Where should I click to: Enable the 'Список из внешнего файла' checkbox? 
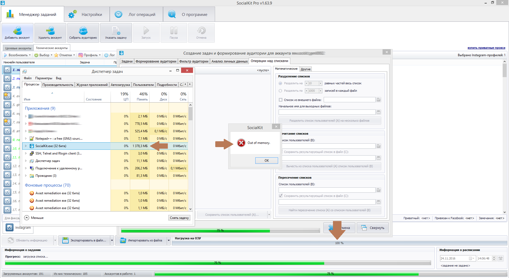[280, 100]
